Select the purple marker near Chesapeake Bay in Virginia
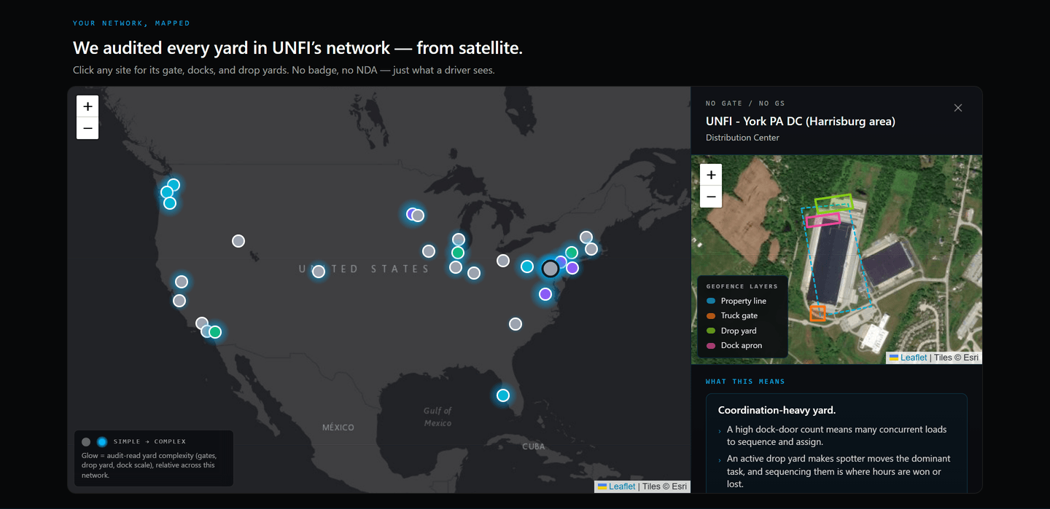 coord(545,294)
